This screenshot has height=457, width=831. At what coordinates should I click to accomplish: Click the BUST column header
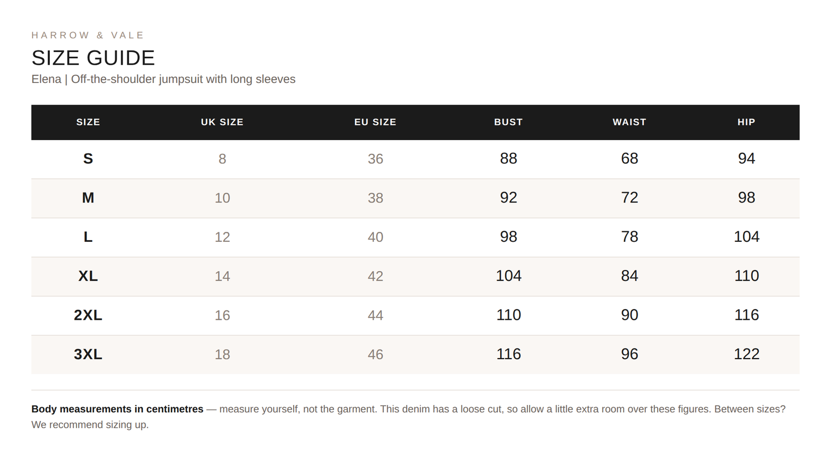pos(509,122)
